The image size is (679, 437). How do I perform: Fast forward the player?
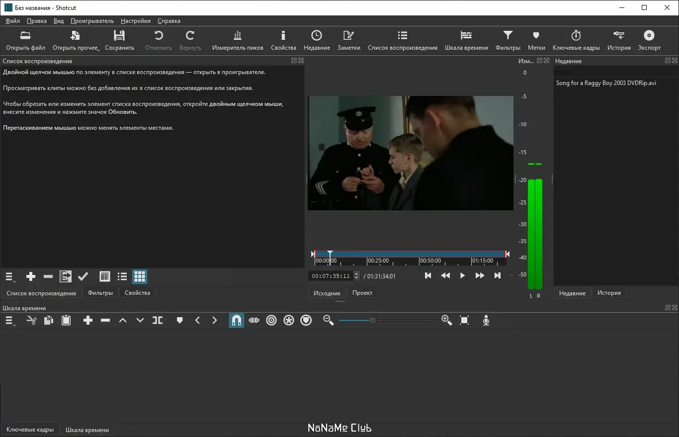pyautogui.click(x=480, y=275)
